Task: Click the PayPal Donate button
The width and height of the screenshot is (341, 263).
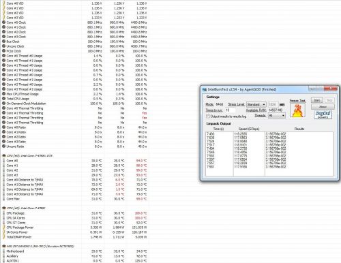Action: pyautogui.click(x=323, y=114)
